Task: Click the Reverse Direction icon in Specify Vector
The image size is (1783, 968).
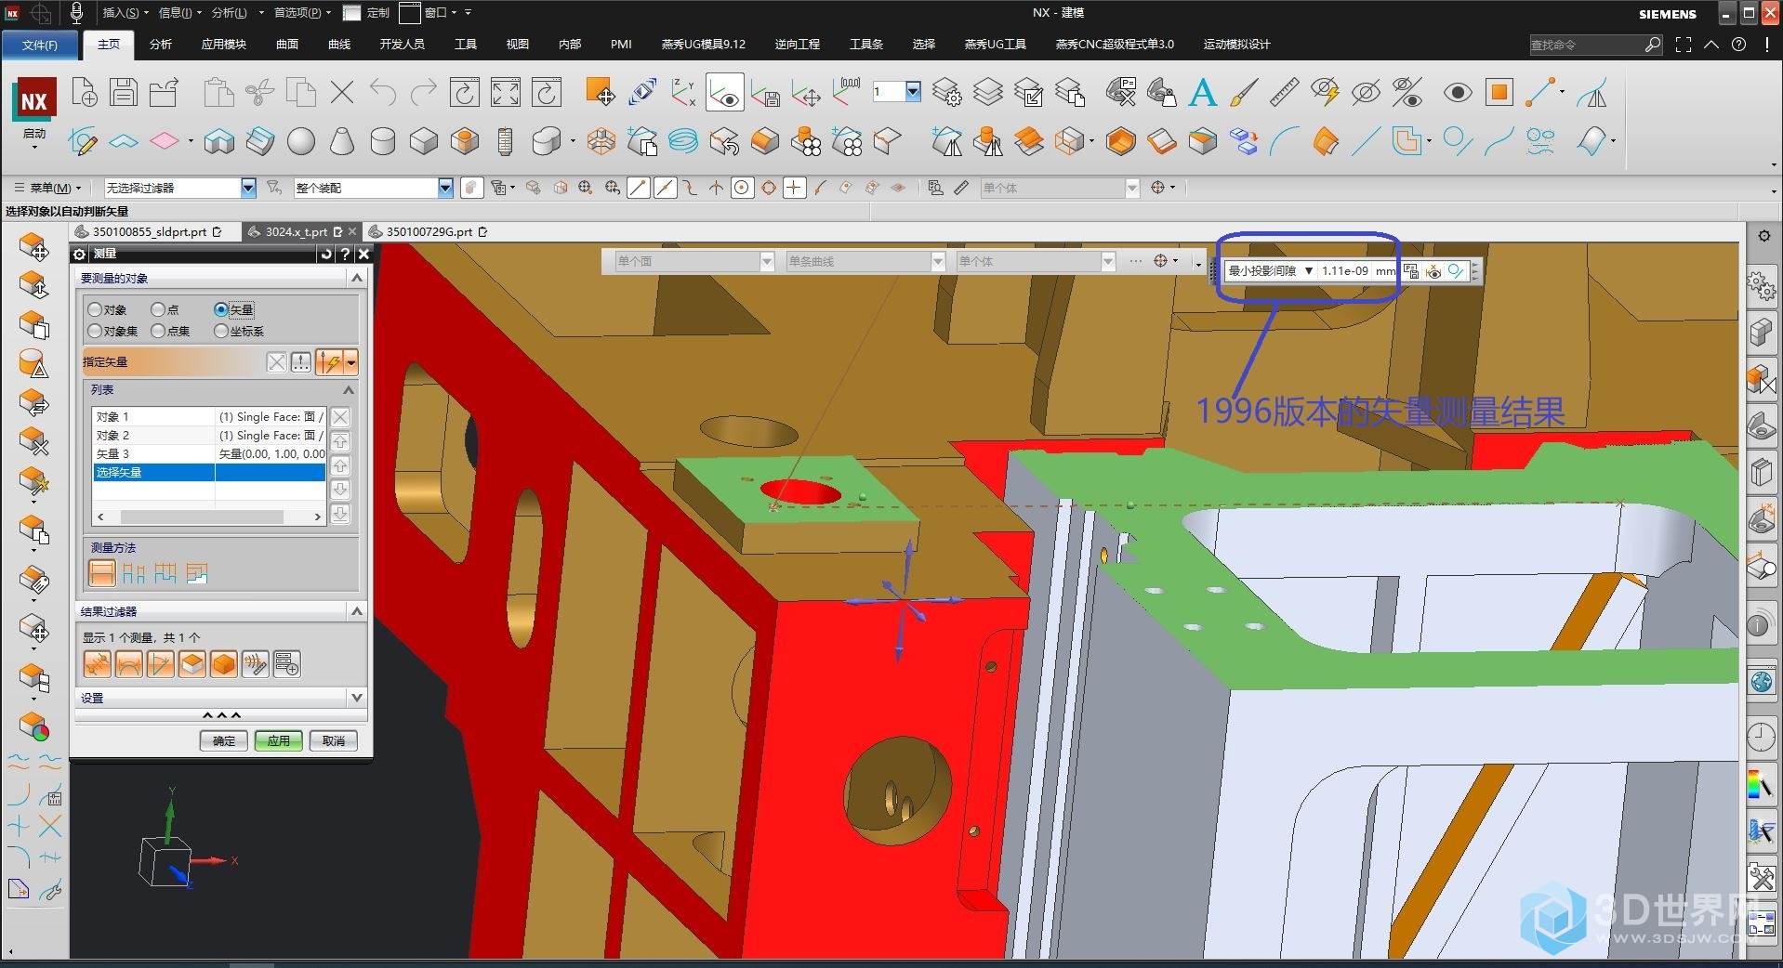Action: point(277,362)
